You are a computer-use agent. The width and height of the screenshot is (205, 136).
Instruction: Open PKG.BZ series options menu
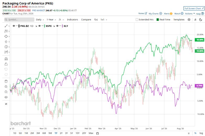17,26
